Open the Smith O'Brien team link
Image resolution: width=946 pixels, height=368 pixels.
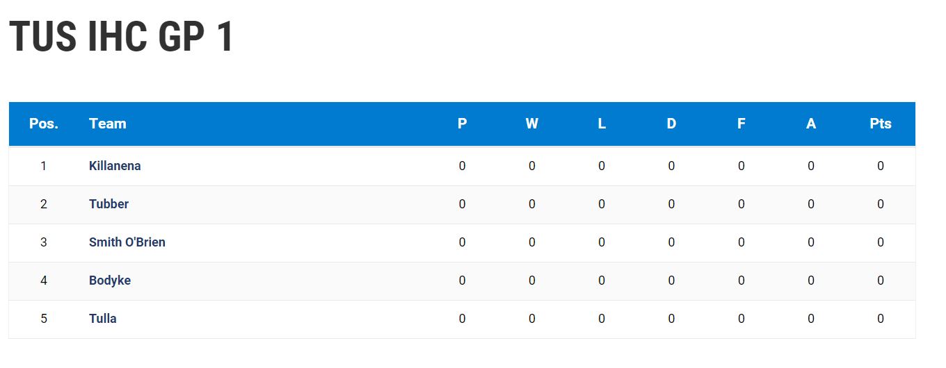click(127, 242)
